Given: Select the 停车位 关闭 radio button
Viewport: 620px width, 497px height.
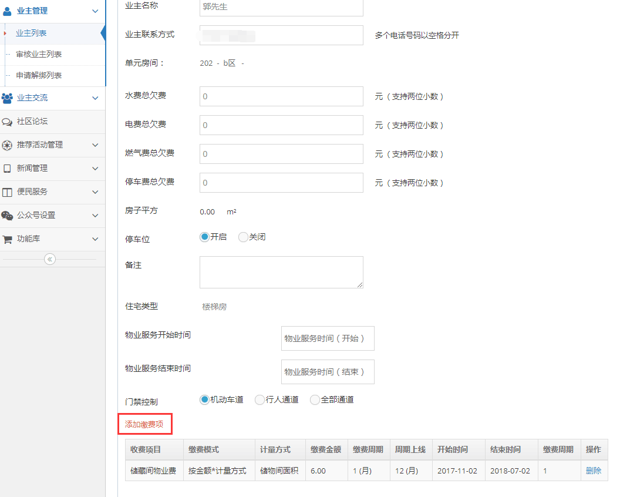Looking at the screenshot, I should (243, 237).
